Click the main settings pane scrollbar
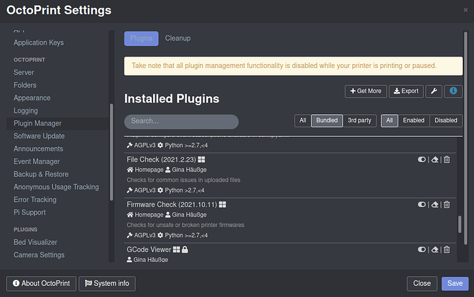This screenshot has width=474, height=297. (x=466, y=138)
